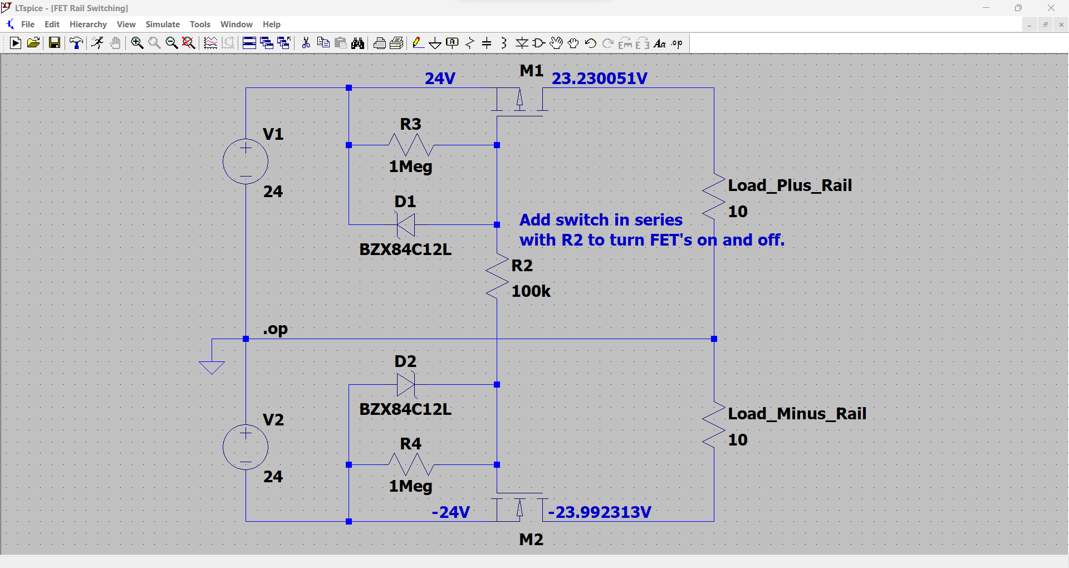1069x568 pixels.
Task: Open Component picker AND-gate icon
Action: 539,43
